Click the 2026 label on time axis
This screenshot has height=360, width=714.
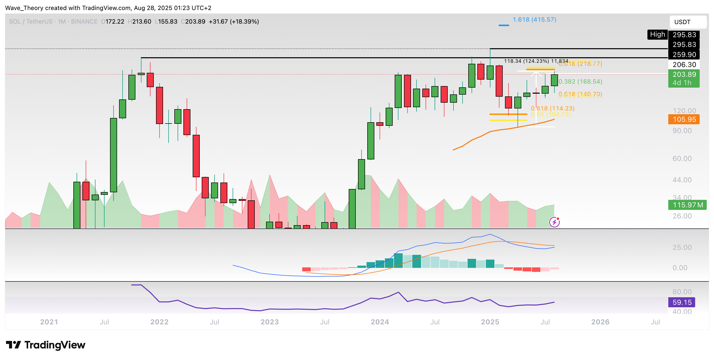[600, 322]
